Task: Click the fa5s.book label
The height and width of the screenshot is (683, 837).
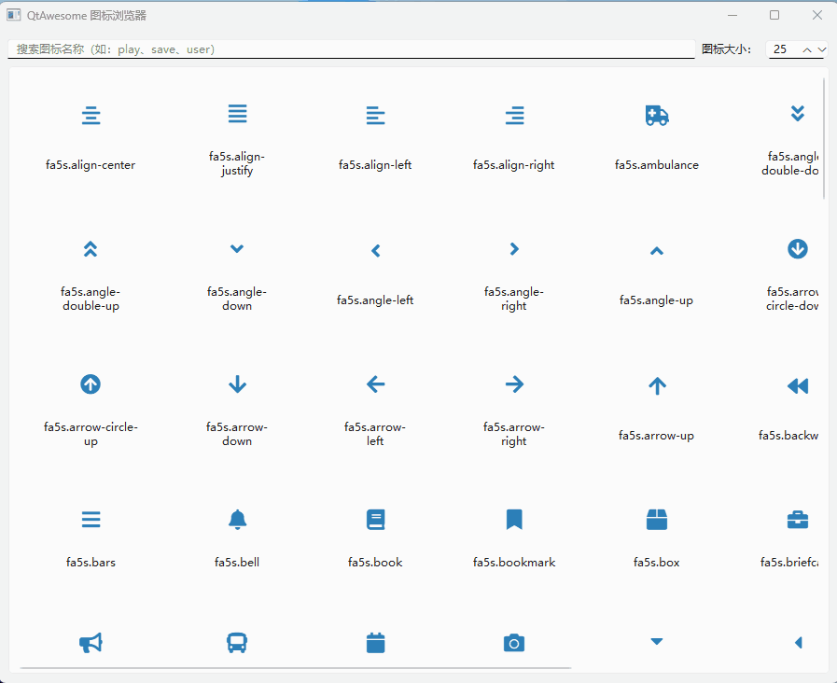Action: click(x=375, y=563)
